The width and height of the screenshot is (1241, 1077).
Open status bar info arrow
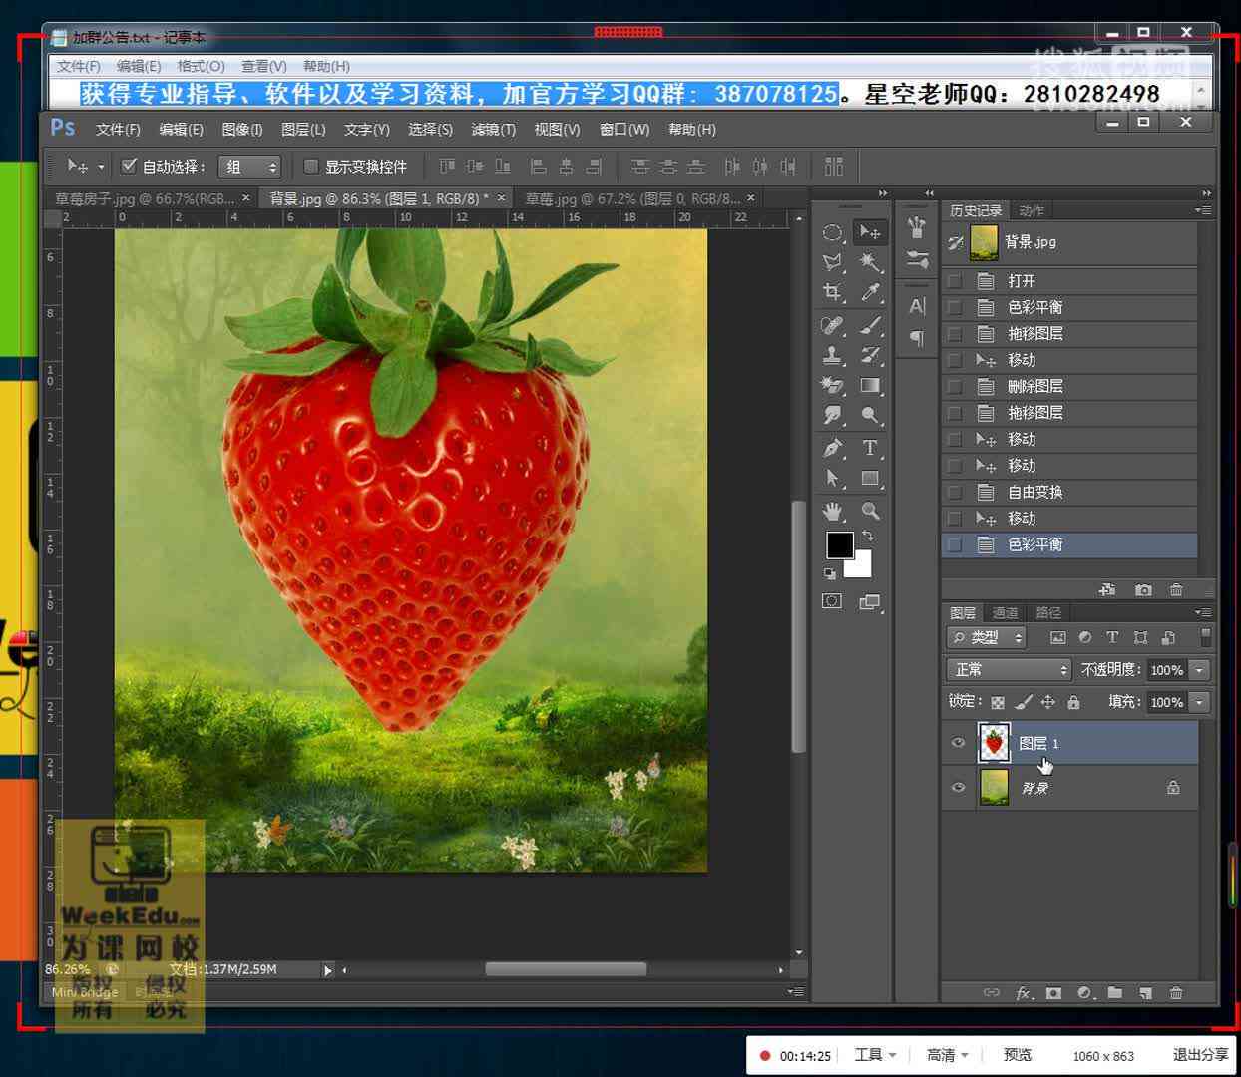click(x=327, y=969)
